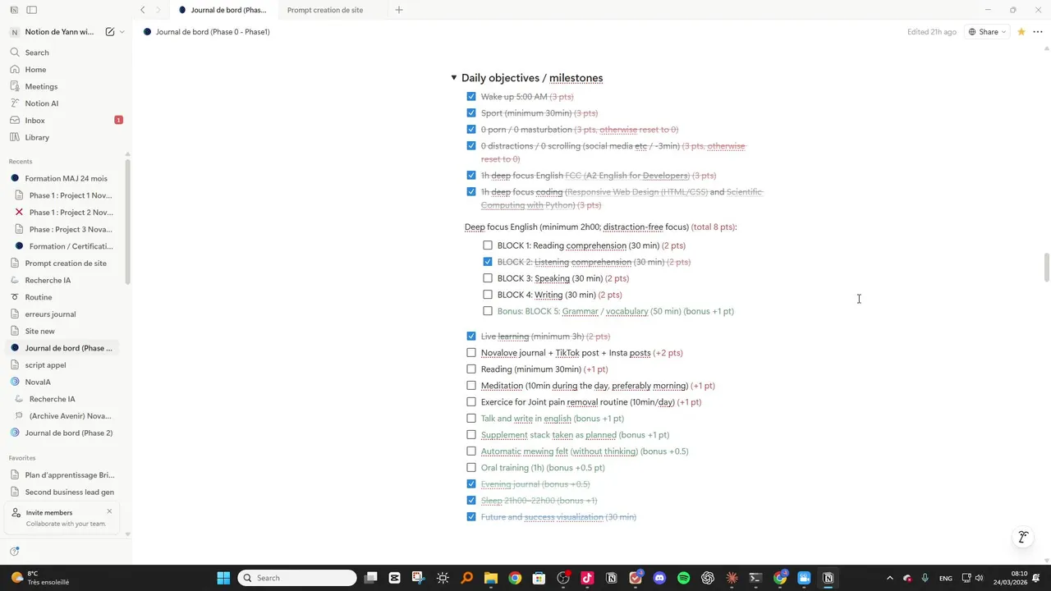
Task: Open the workspace switcher dropdown chevron
Action: click(x=122, y=32)
